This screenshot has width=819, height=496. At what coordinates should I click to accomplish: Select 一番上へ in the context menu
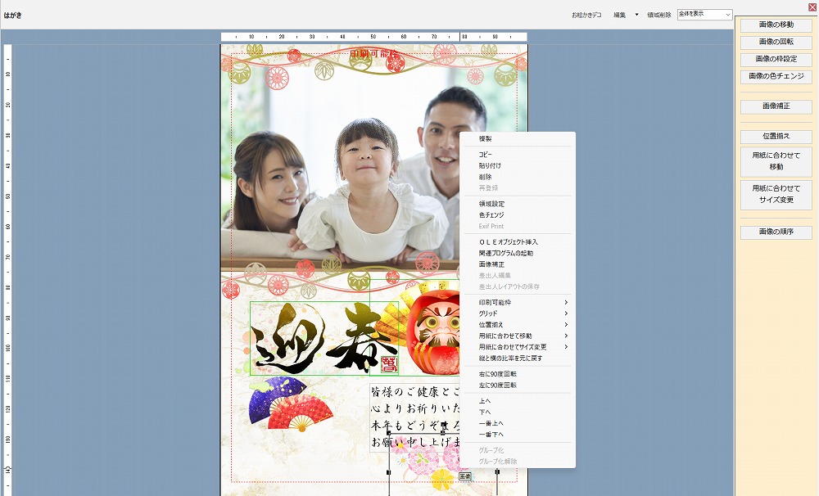tap(491, 423)
